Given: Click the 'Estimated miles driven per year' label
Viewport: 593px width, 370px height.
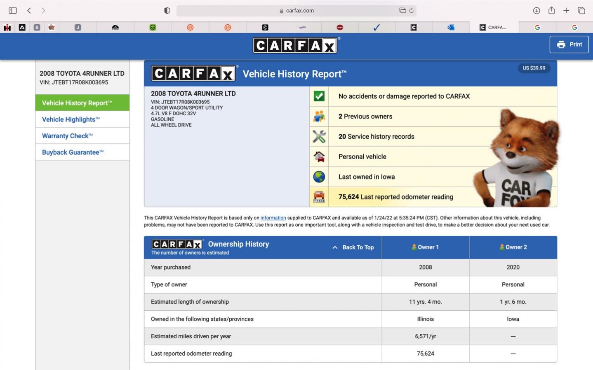Looking at the screenshot, I should point(191,336).
